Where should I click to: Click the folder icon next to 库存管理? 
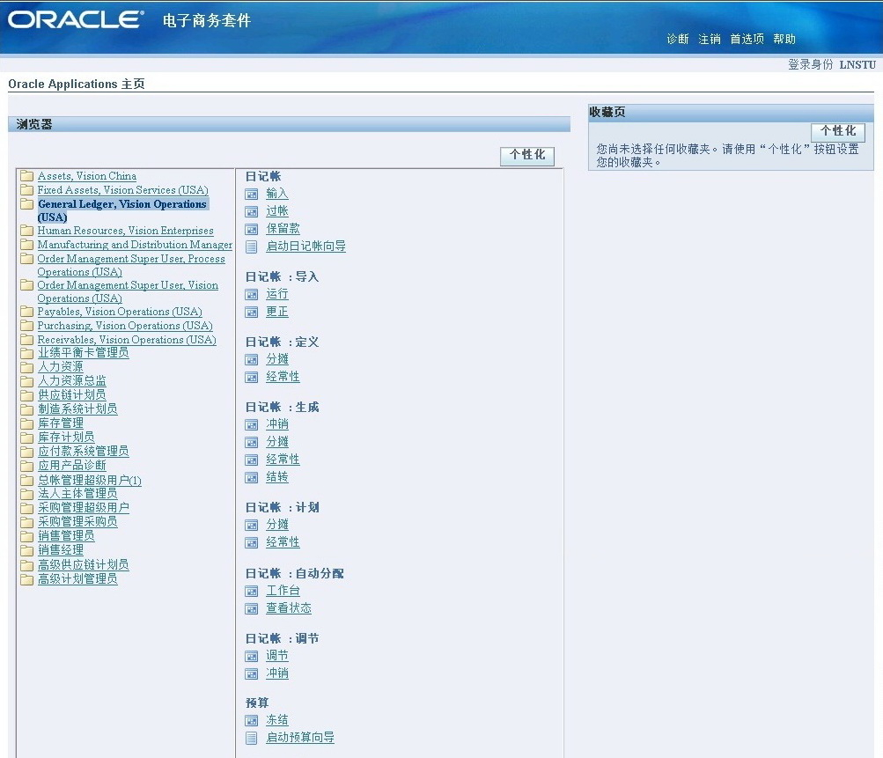26,423
